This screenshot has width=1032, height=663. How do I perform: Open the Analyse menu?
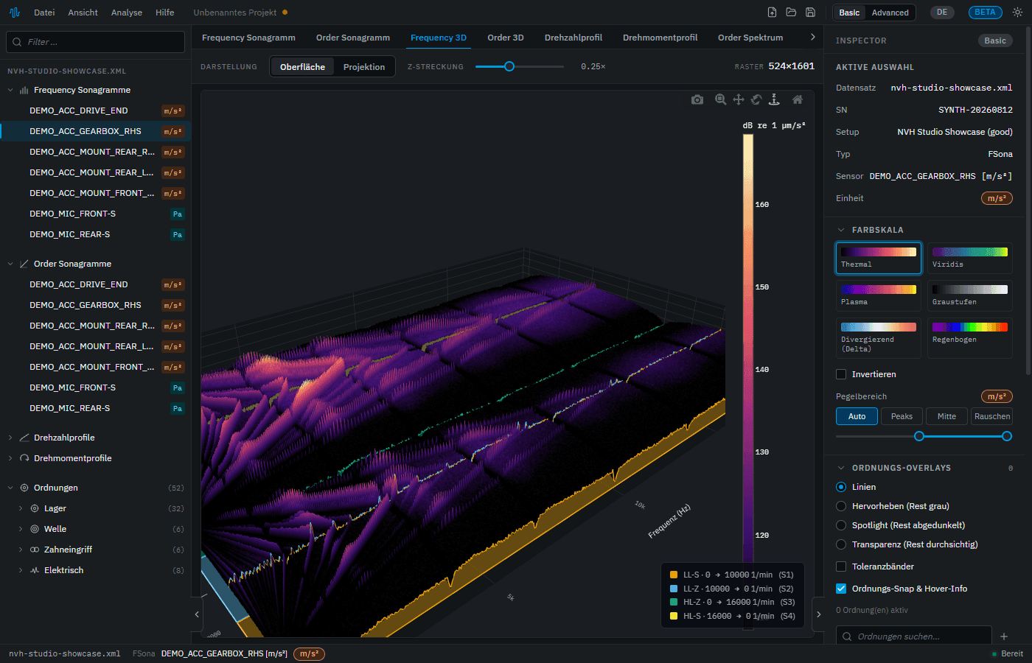click(x=127, y=13)
